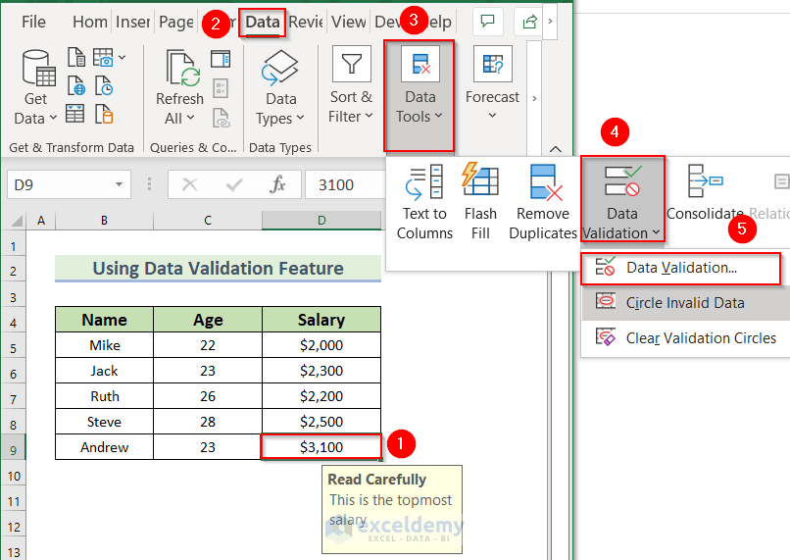Select the column D header
Screen dimensions: 790x560
tap(321, 221)
